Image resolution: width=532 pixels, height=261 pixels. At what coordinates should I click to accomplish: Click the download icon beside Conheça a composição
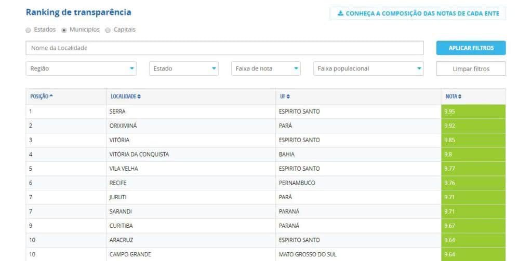[x=340, y=13]
